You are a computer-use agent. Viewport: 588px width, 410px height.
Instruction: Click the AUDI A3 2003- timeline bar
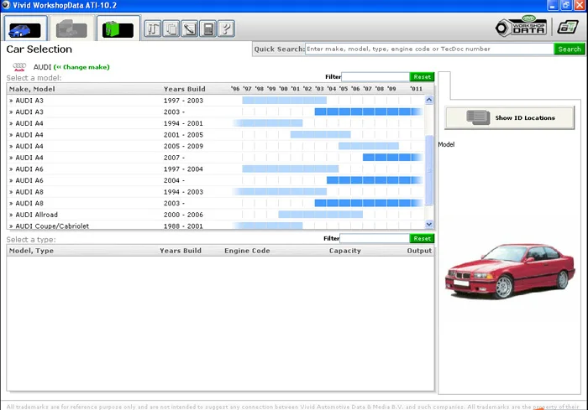click(369, 112)
